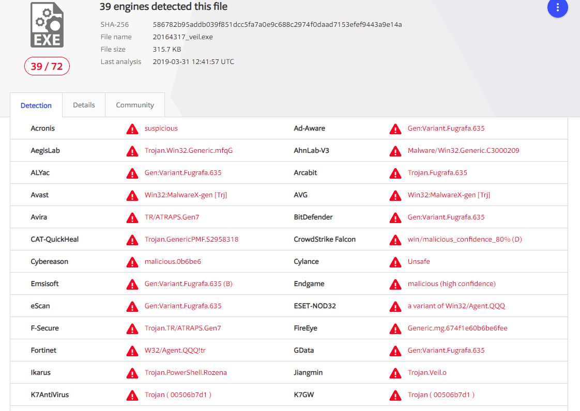Click the warning icon in K7AntiVirus row
The height and width of the screenshot is (411, 580).
tap(132, 395)
